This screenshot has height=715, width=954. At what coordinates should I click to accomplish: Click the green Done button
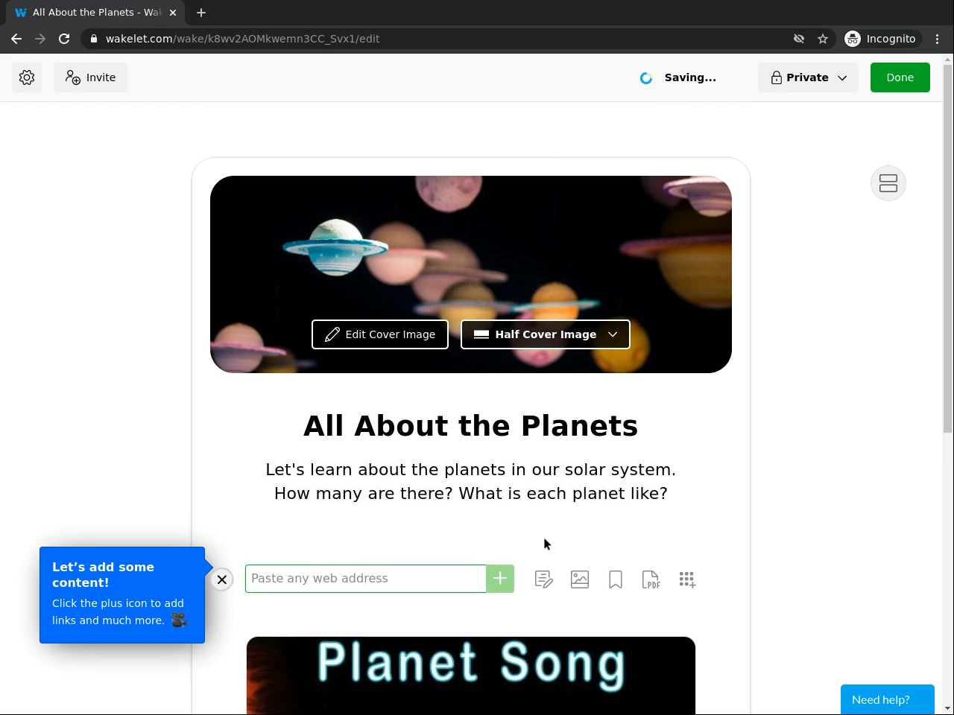pos(900,77)
